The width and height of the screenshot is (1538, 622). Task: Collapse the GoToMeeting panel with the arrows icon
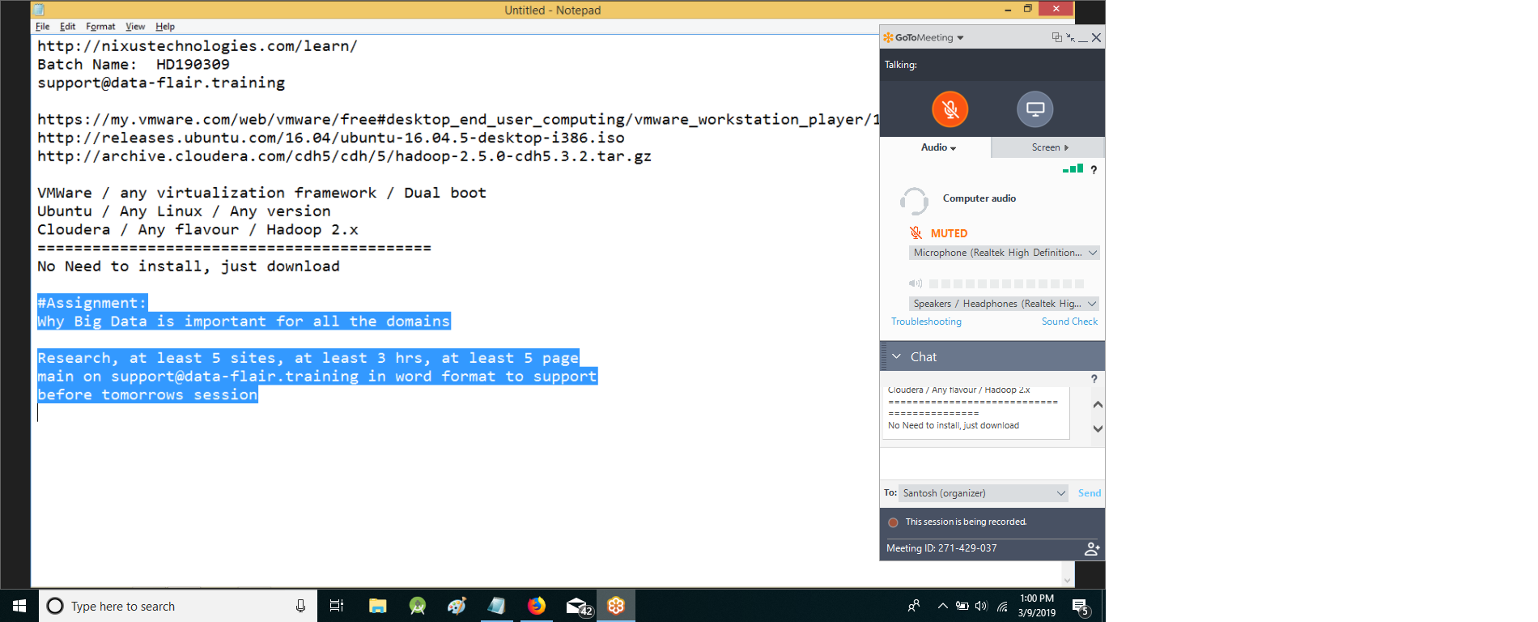[x=1070, y=37]
